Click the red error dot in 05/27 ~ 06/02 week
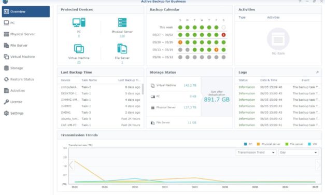 click(223, 35)
